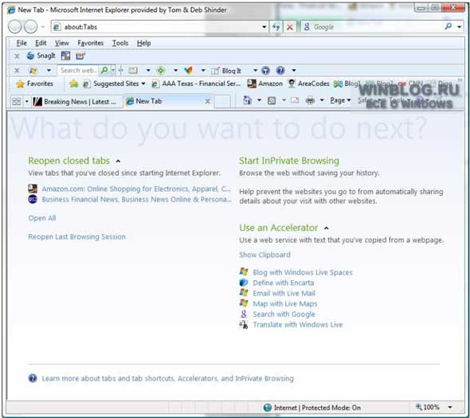Open the Blog1 favorites link
The height and width of the screenshot is (418, 470).
(x=347, y=84)
